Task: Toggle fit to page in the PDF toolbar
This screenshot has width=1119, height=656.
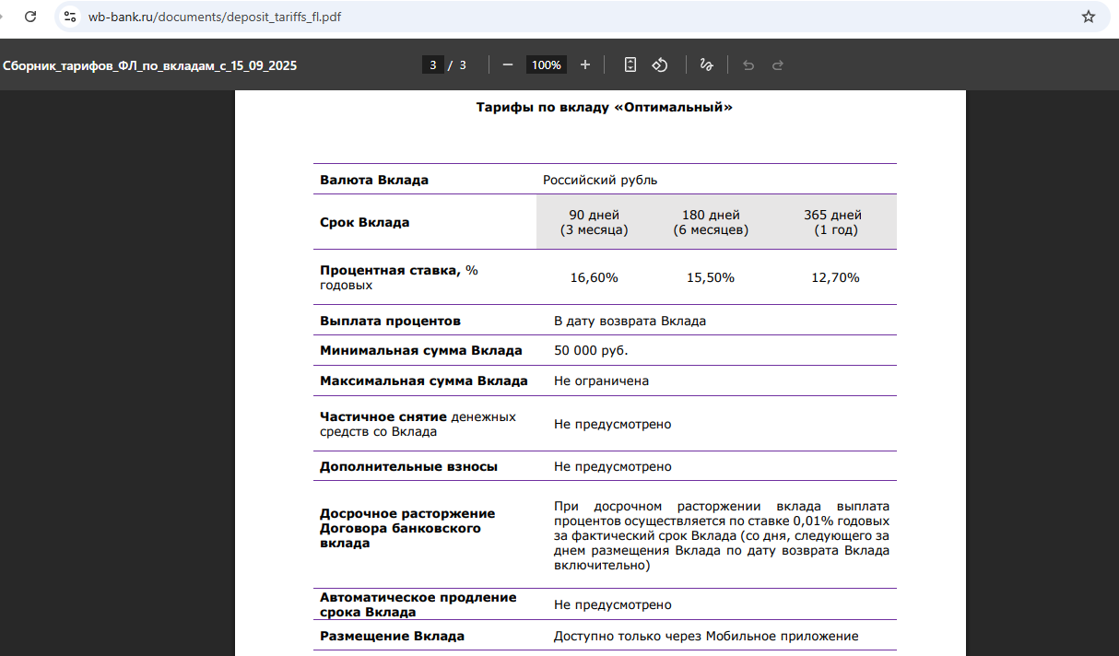Action: [630, 64]
